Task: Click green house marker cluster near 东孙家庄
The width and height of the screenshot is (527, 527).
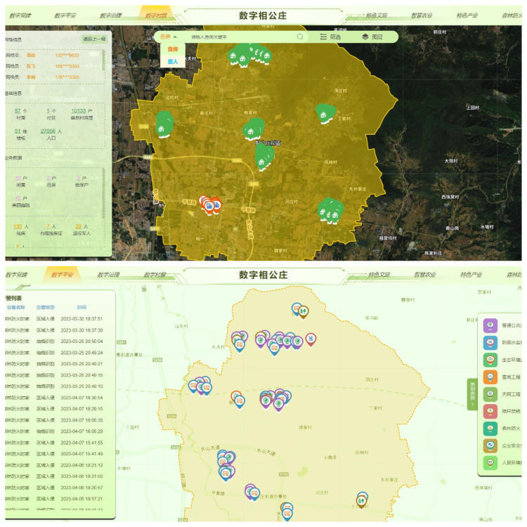Action: [330, 211]
